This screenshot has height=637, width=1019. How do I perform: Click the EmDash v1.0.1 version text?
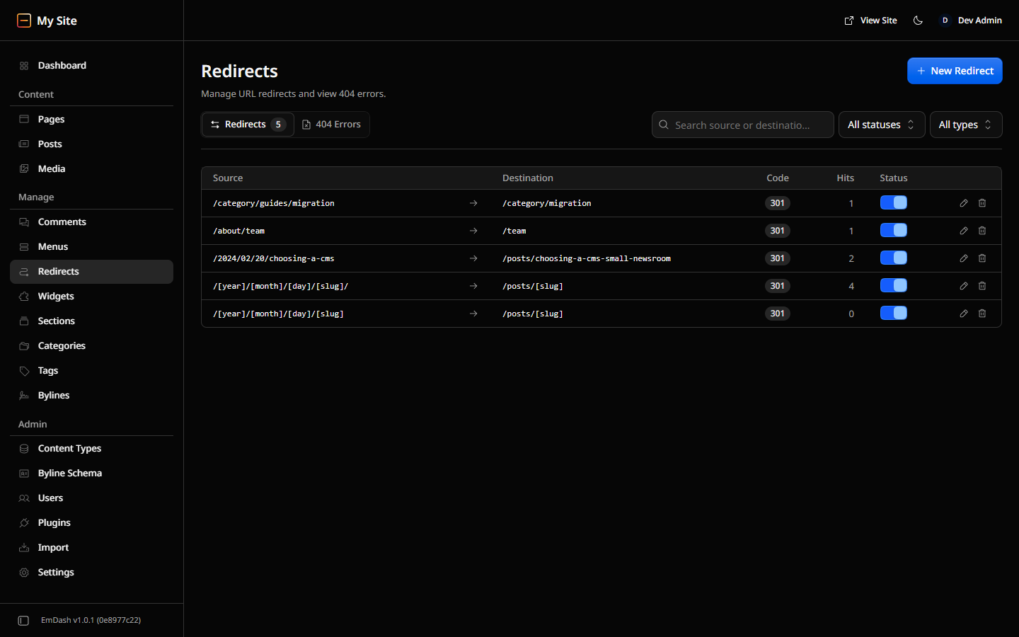(x=91, y=620)
